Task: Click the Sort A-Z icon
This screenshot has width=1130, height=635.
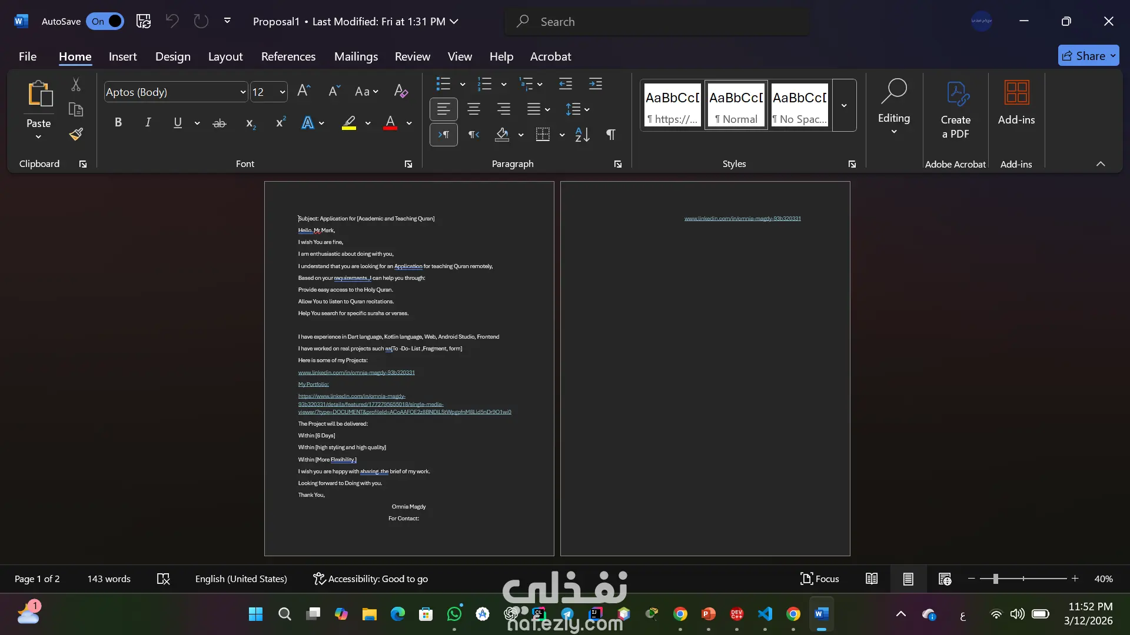Action: tap(582, 135)
